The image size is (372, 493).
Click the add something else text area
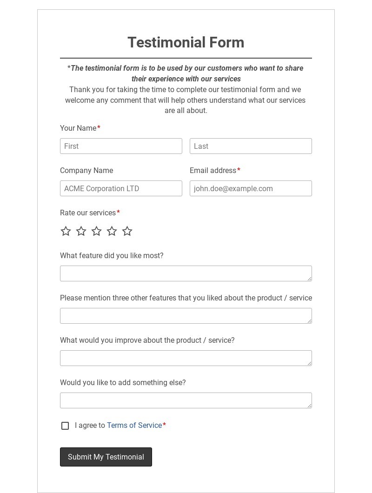[186, 400]
